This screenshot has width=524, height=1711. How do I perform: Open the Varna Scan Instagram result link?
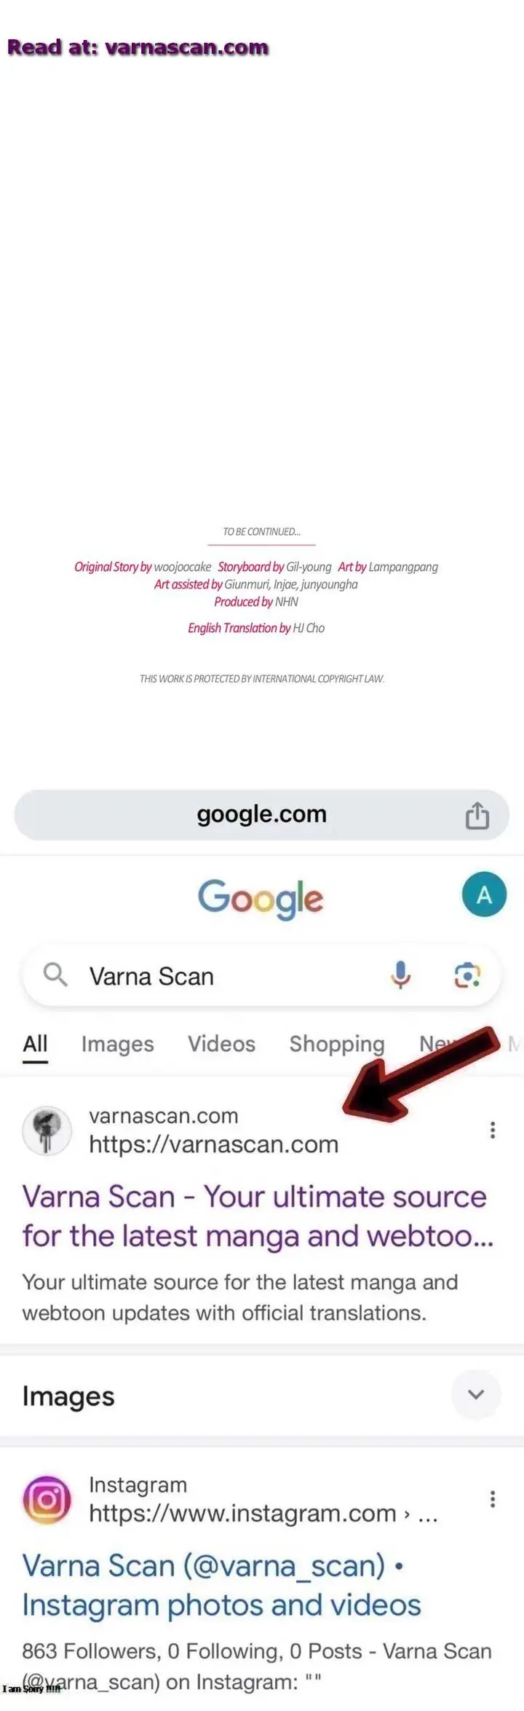[222, 1585]
